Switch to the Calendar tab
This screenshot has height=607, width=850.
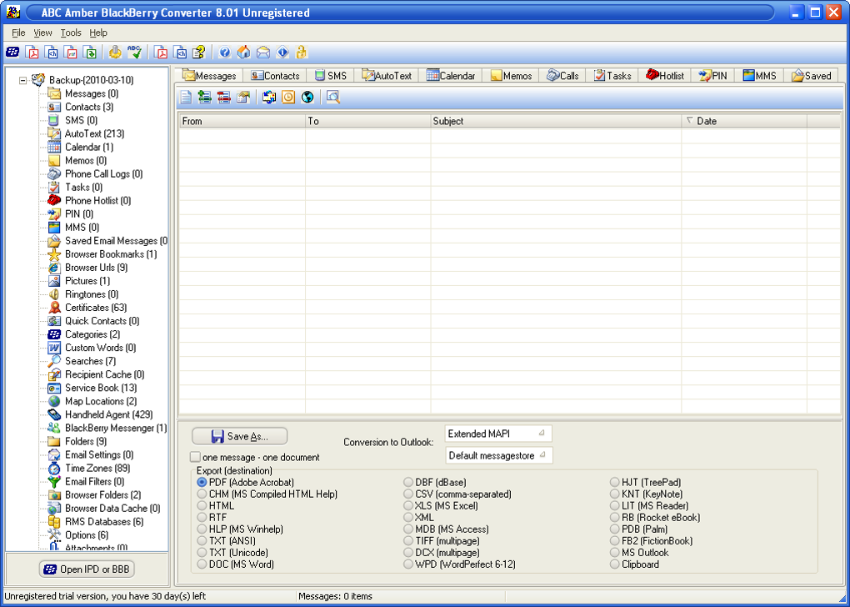(x=451, y=75)
